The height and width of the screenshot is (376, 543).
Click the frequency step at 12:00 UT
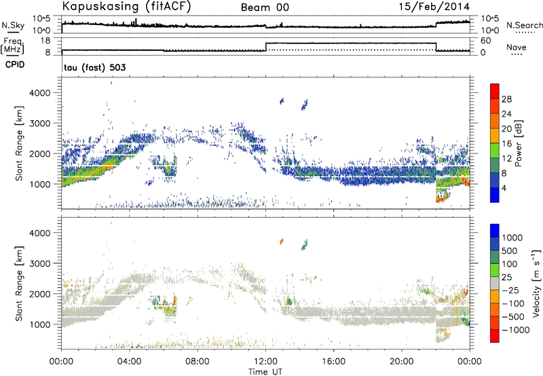coord(265,47)
